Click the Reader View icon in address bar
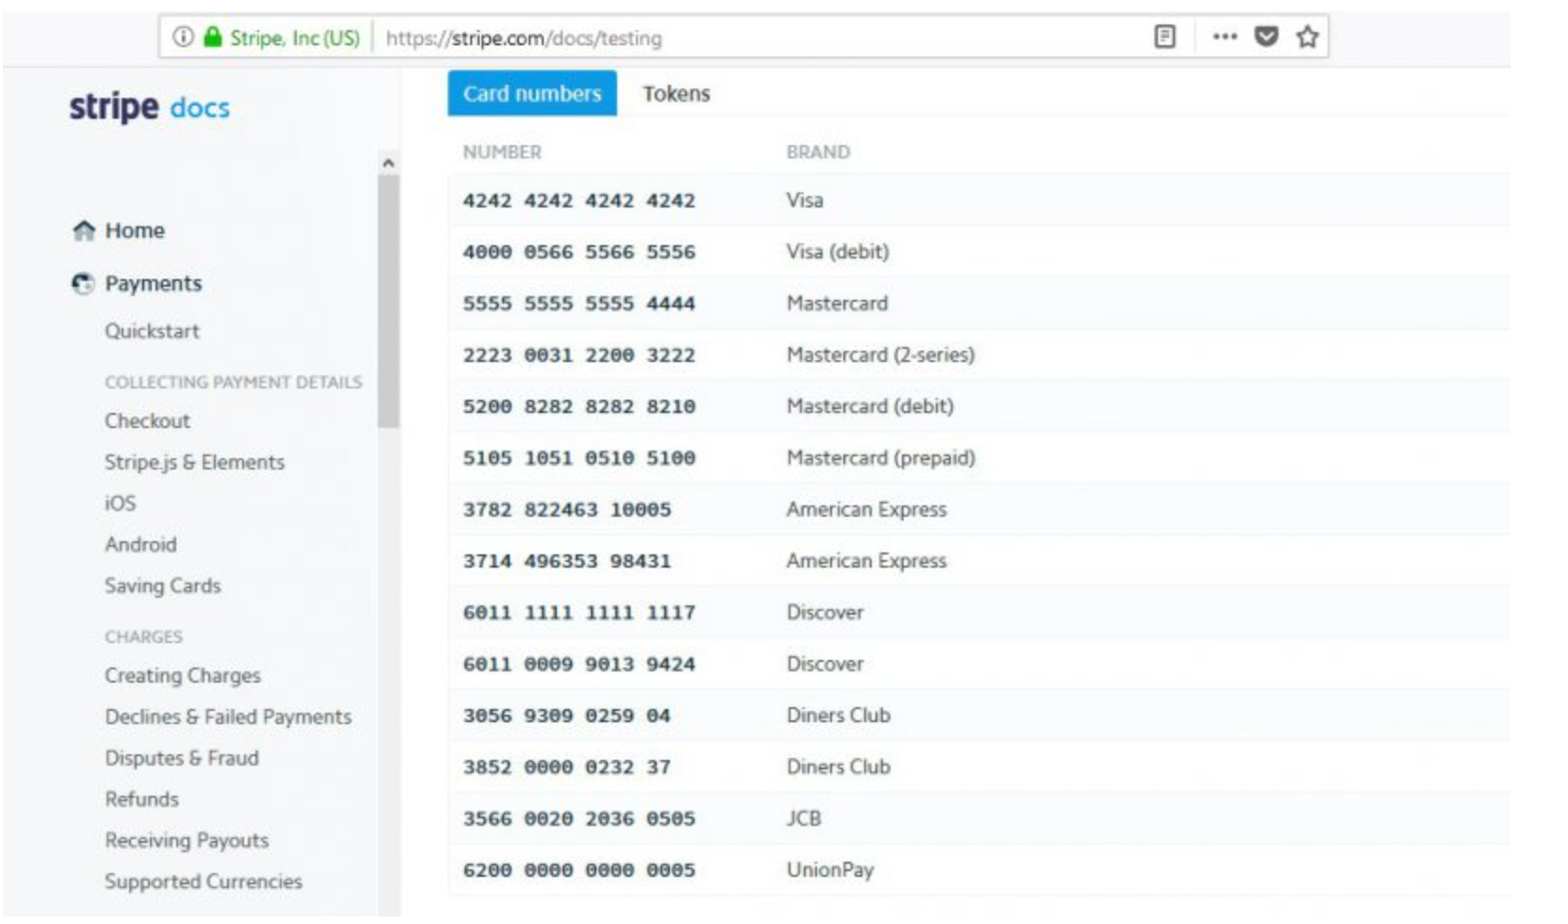This screenshot has width=1568, height=924. (x=1165, y=37)
